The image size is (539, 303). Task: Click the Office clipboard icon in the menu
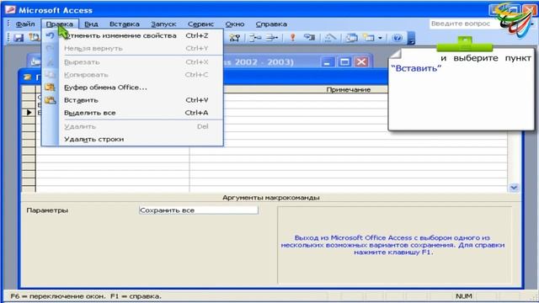point(51,88)
